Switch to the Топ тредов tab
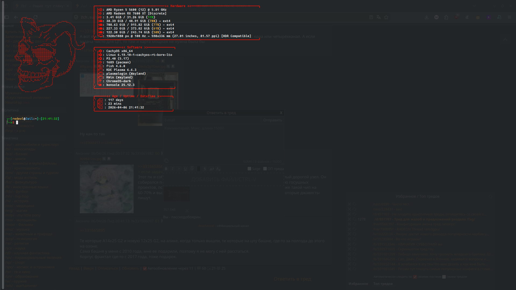This screenshot has height=290, width=516. pyautogui.click(x=383, y=284)
